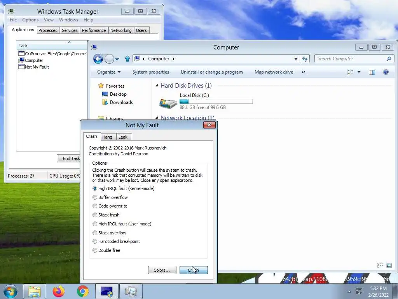398x299 pixels.
Task: Collapse the Hard Disk Drives group
Action: tap(157, 86)
